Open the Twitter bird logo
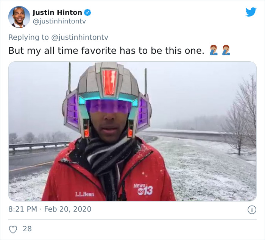265x240 pixels. pos(251,12)
